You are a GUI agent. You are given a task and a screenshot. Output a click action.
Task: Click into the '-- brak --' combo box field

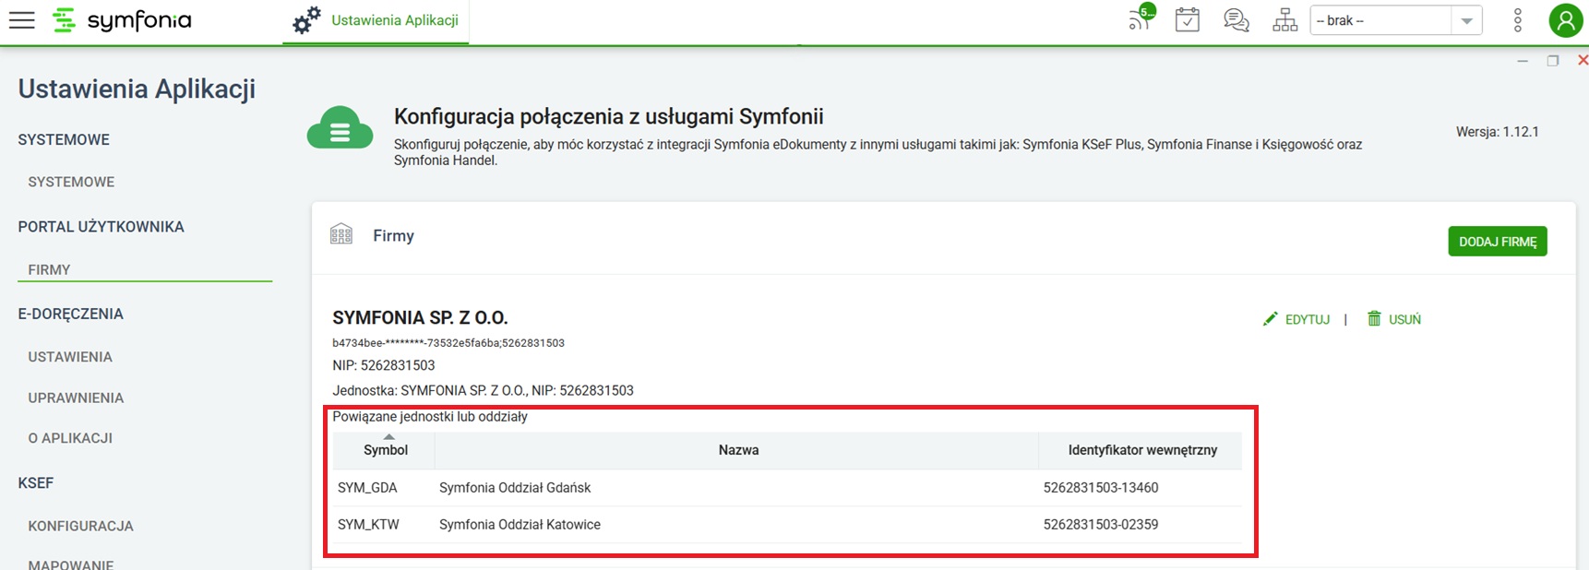point(1380,20)
